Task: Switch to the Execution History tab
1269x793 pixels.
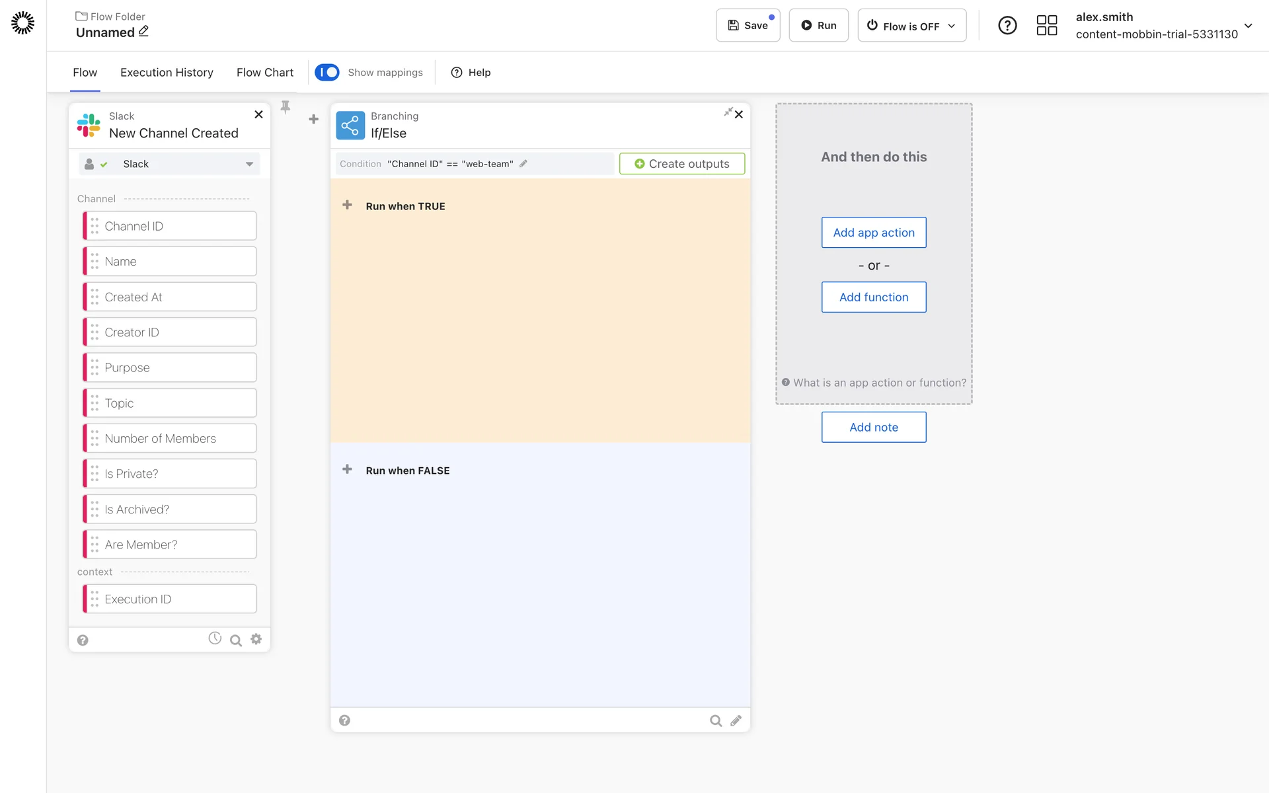Action: click(x=167, y=73)
